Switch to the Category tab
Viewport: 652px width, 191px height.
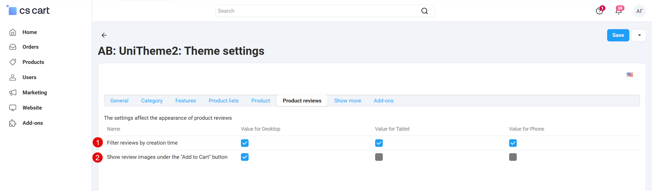152,101
